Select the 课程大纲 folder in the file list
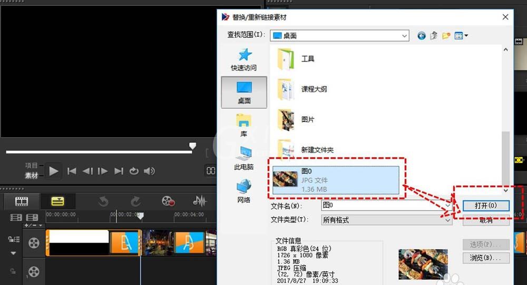 pyautogui.click(x=302, y=89)
